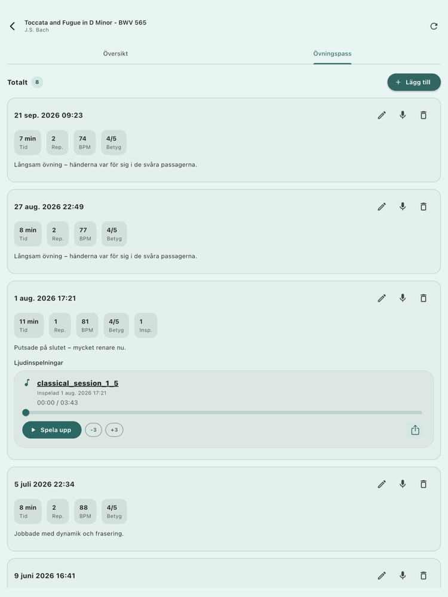Image resolution: width=448 pixels, height=597 pixels.
Task: Click the 00:00 / 03:43 time readout
Action: [57, 403]
